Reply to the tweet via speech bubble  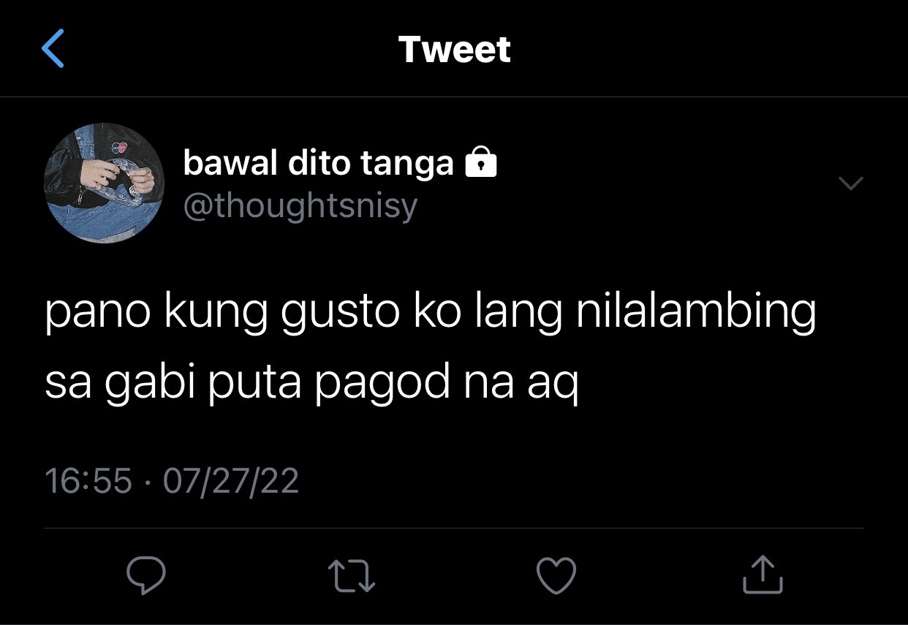click(x=146, y=575)
